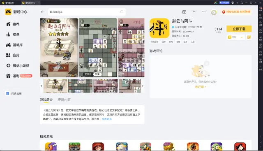Open 应用 in the sidebar

(x=13, y=55)
